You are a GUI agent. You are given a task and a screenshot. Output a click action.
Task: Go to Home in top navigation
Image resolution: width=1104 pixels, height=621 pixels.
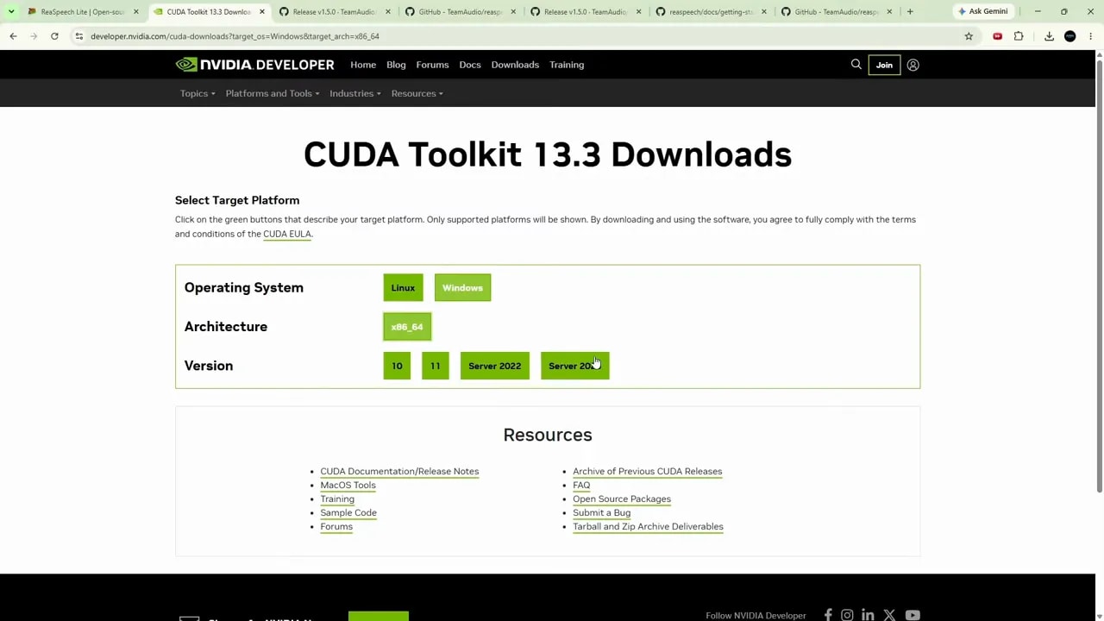[363, 65]
